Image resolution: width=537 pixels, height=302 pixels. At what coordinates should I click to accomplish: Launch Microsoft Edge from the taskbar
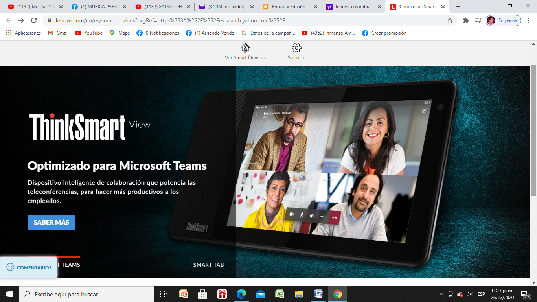[241, 294]
